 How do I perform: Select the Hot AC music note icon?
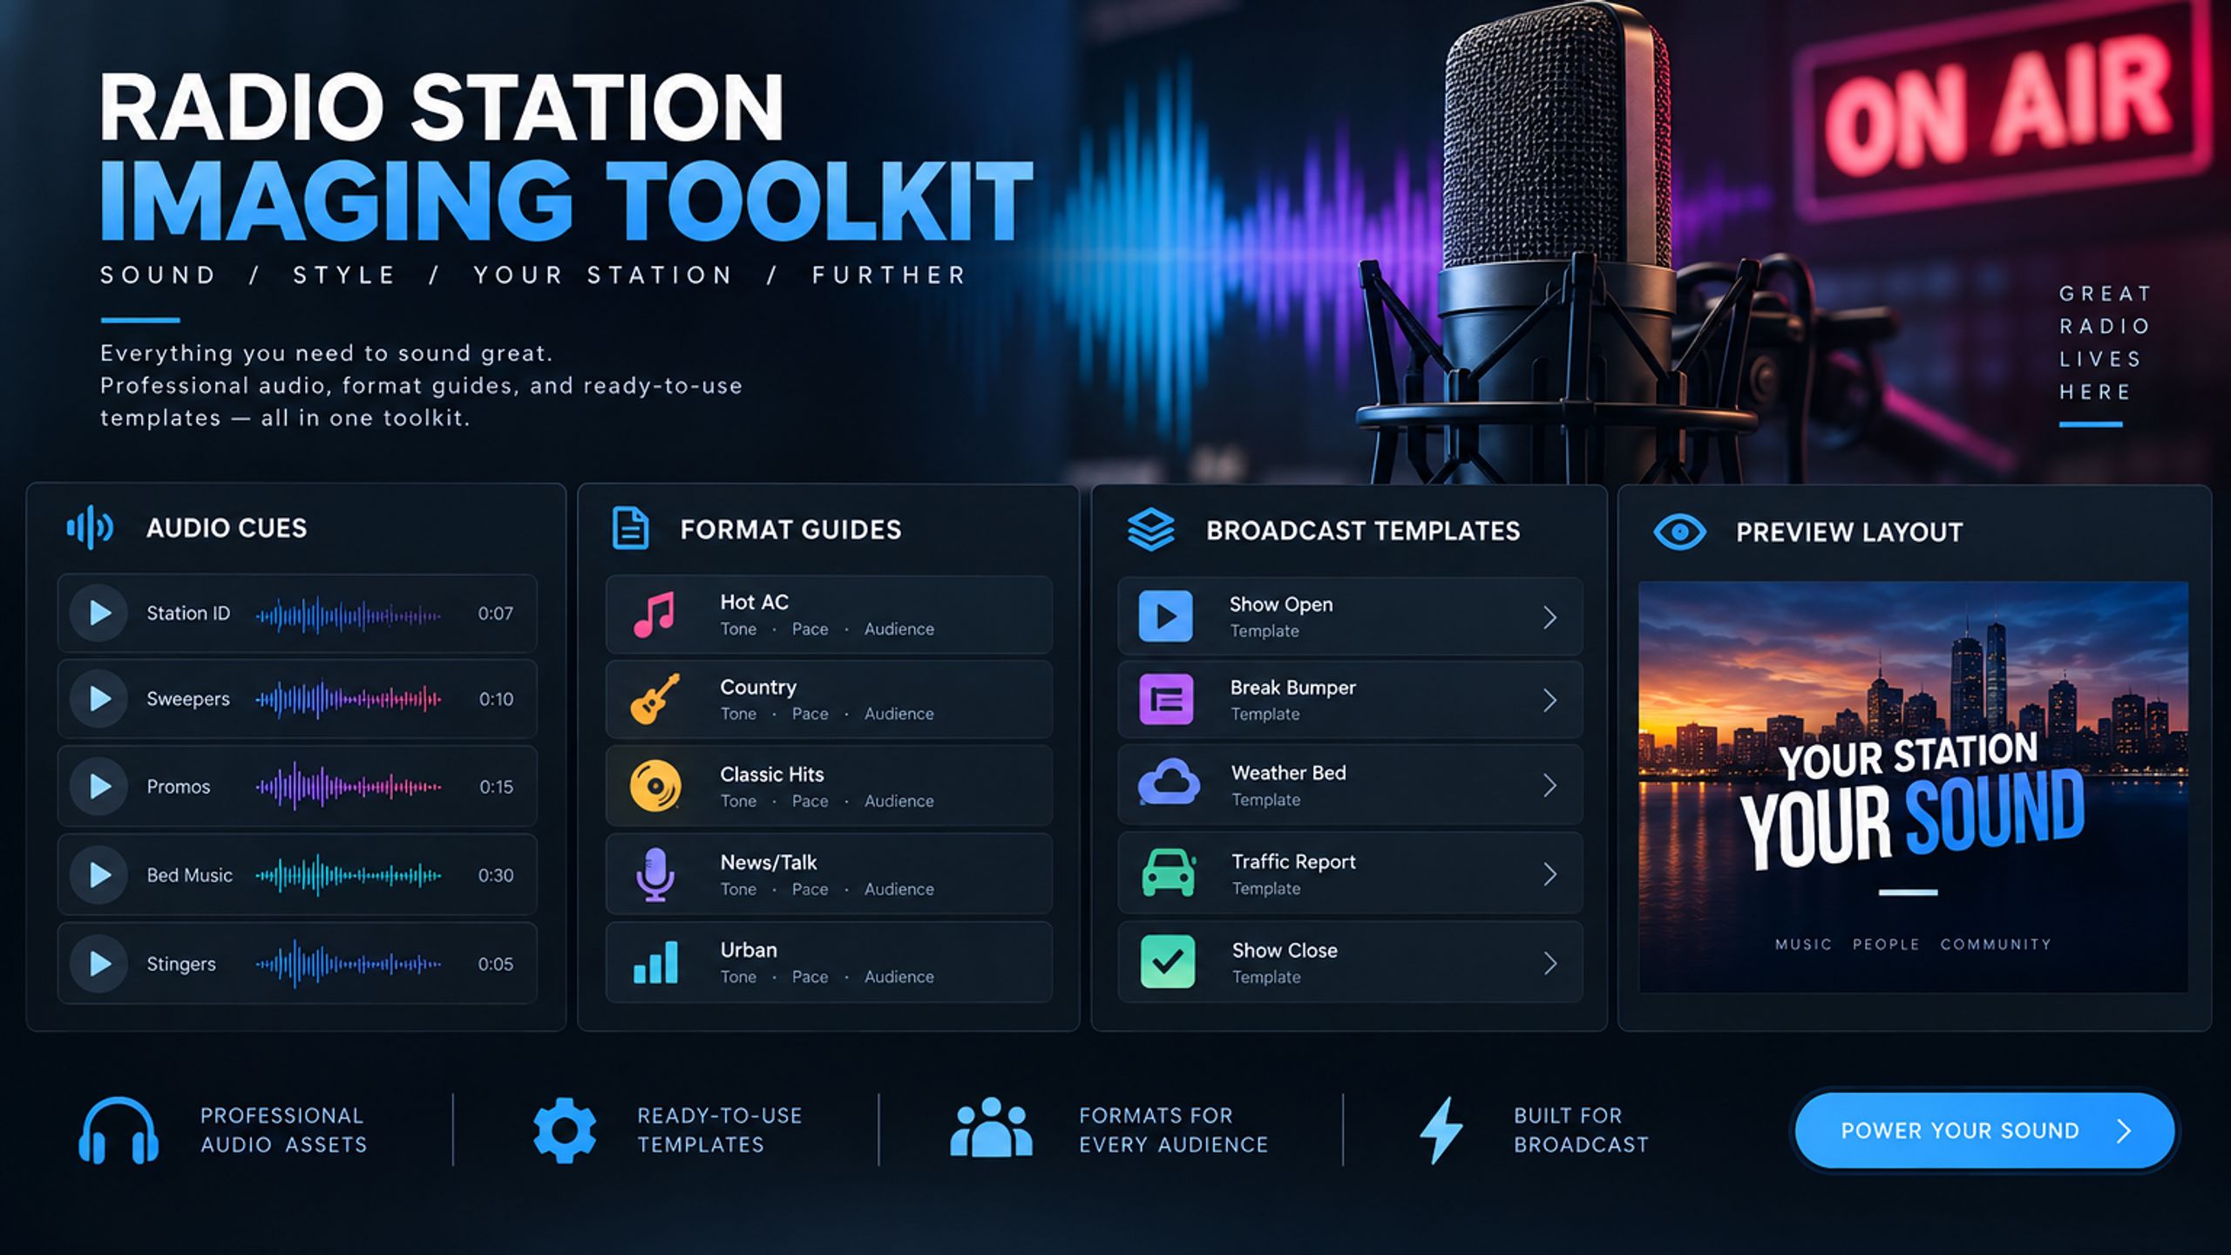coord(654,614)
